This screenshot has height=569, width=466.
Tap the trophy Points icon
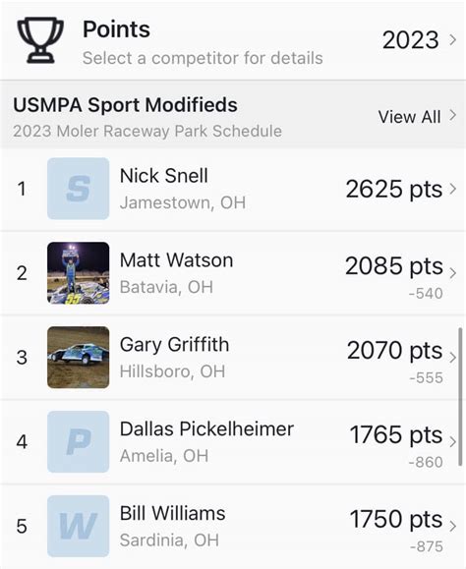coord(40,40)
